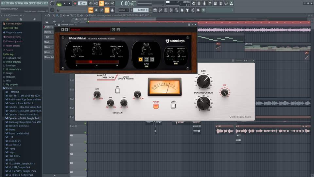Click the PanMan LFO mode button
Screen dimensions: 314x177
(x=147, y=67)
